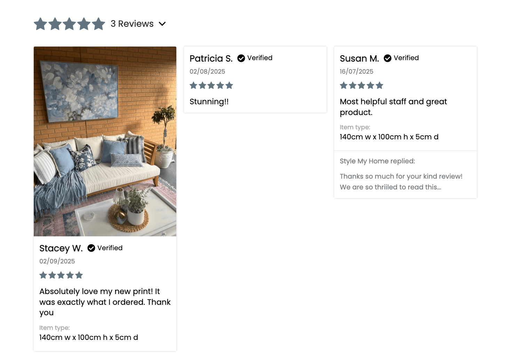Click Patricia S.'s five-star rating
This screenshot has height=358, width=514.
click(211, 86)
